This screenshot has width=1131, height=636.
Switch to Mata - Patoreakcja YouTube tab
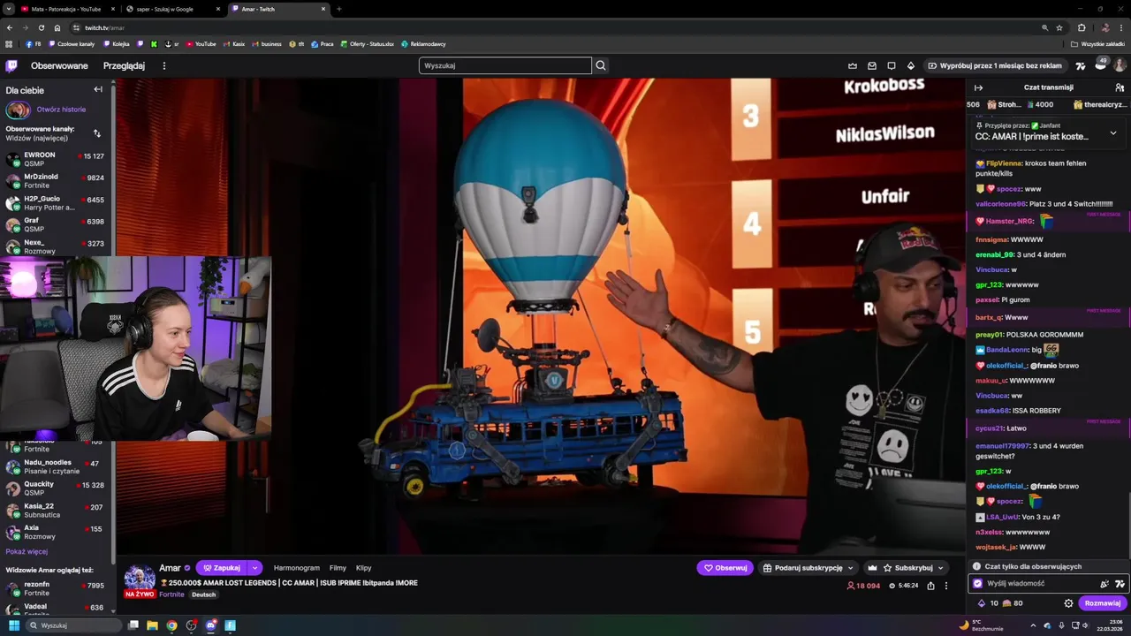pos(66,9)
